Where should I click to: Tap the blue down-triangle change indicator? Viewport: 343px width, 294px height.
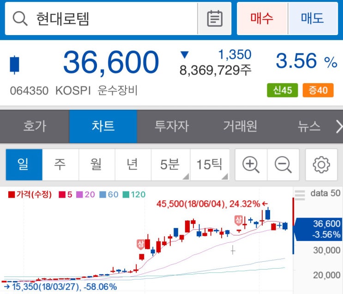coord(184,54)
